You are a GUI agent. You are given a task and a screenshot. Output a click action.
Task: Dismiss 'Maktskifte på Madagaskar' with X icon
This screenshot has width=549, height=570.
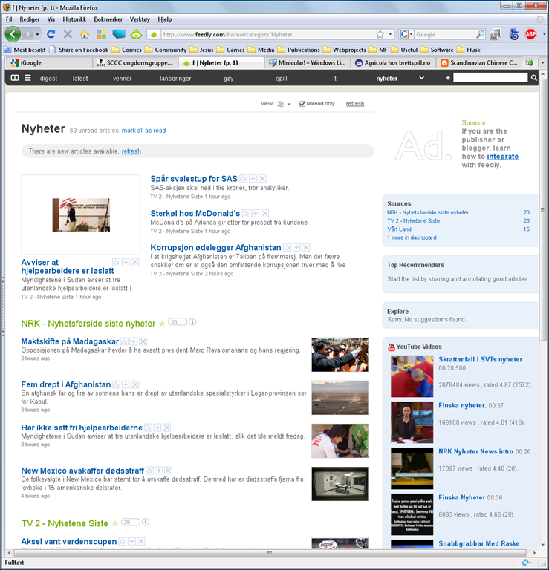click(143, 341)
